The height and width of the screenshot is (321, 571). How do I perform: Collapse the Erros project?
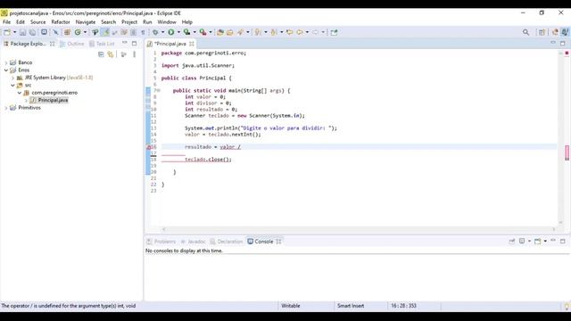point(6,70)
